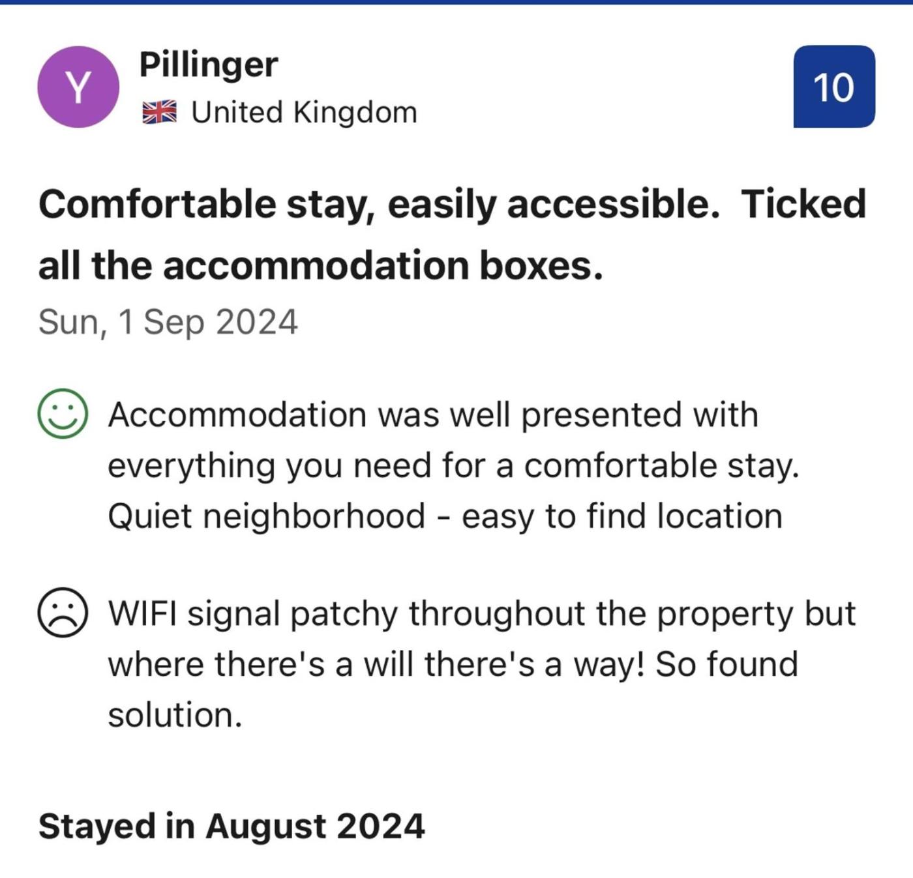Click 'Quiet neighborhood - easy to find location' line
913x878 pixels.
tap(445, 516)
